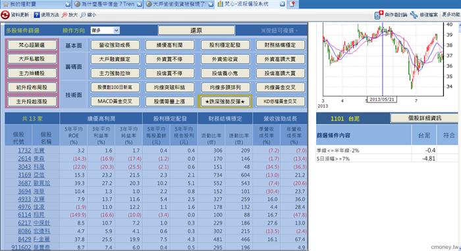461x251 pixels.
Task: Toggle the KD低檔黃金交叉 filter
Action: coord(280,101)
